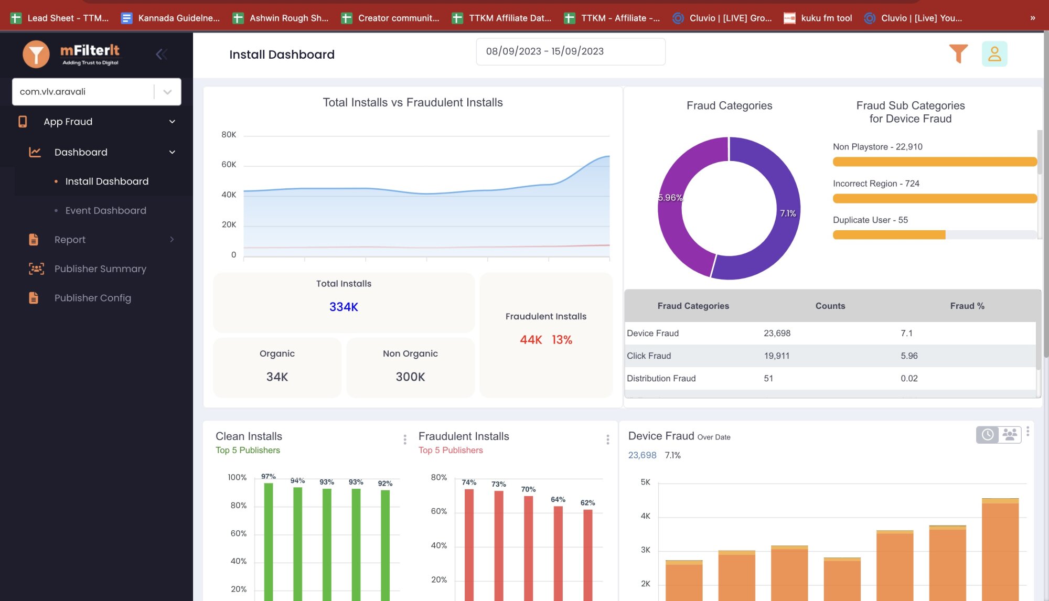
Task: Sort by the Counts column header
Action: pyautogui.click(x=830, y=306)
